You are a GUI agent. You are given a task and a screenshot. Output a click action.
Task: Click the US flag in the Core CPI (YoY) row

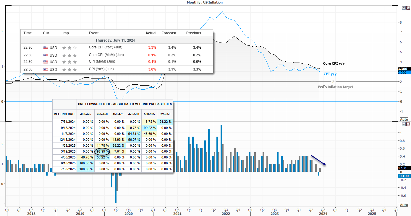46,48
